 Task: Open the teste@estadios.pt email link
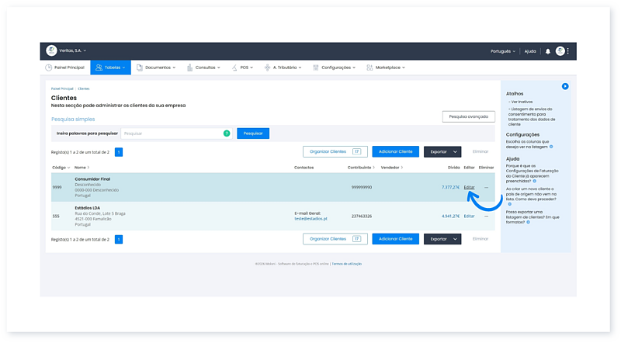point(312,219)
